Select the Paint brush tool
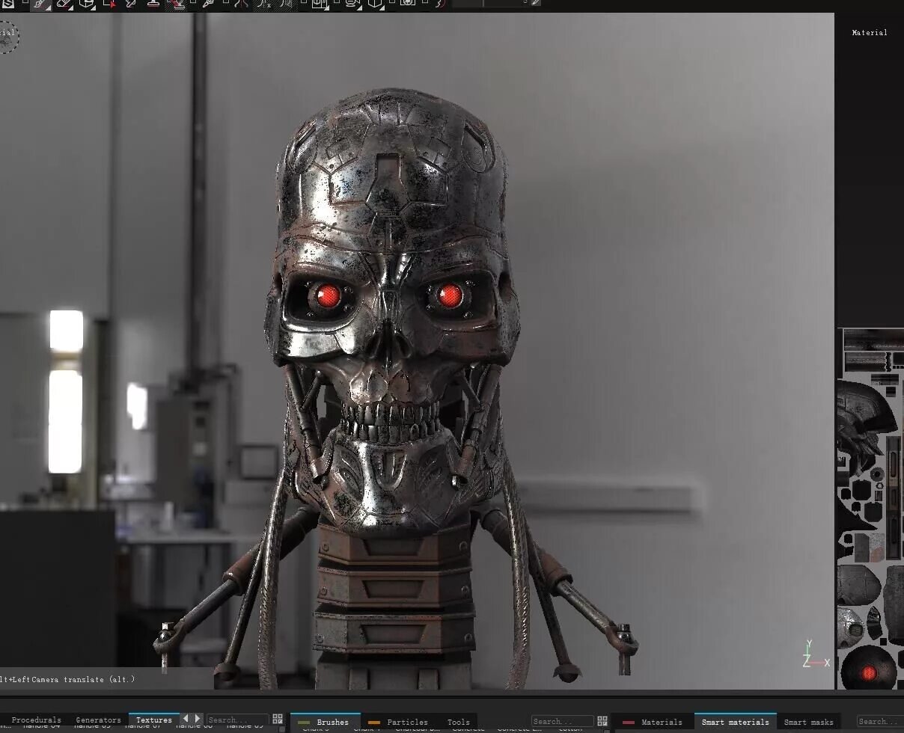This screenshot has height=733, width=904. (x=40, y=4)
